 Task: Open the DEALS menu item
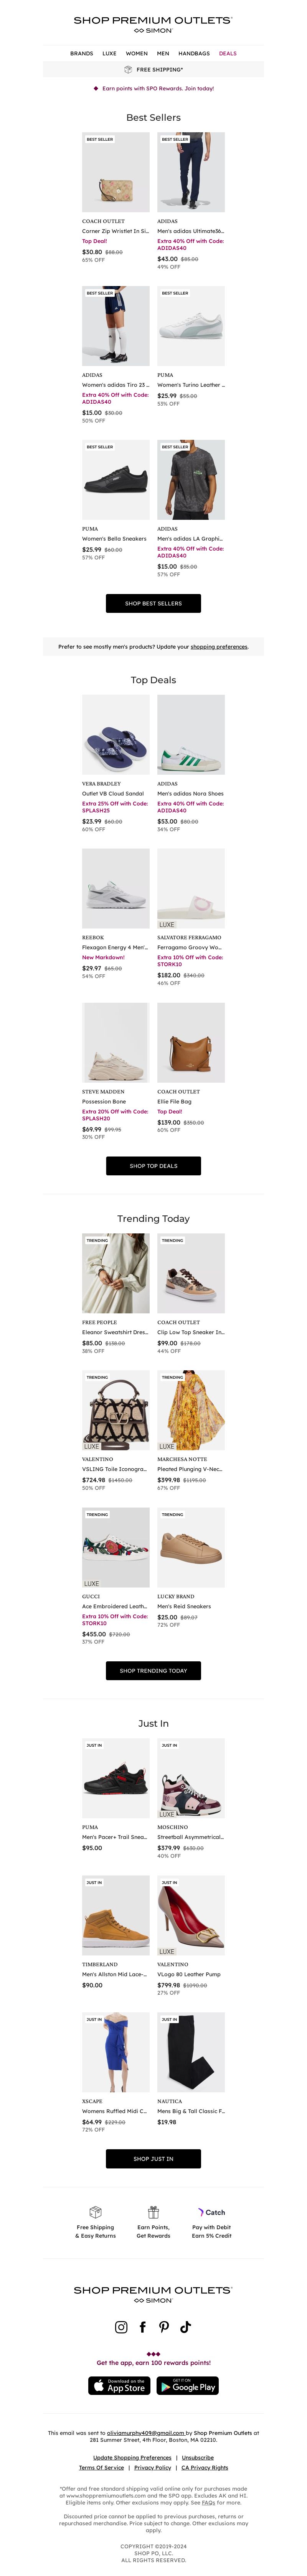[228, 53]
